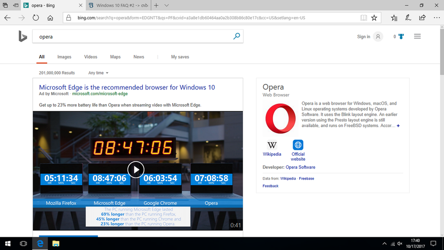Open Task View on taskbar

tap(23, 243)
